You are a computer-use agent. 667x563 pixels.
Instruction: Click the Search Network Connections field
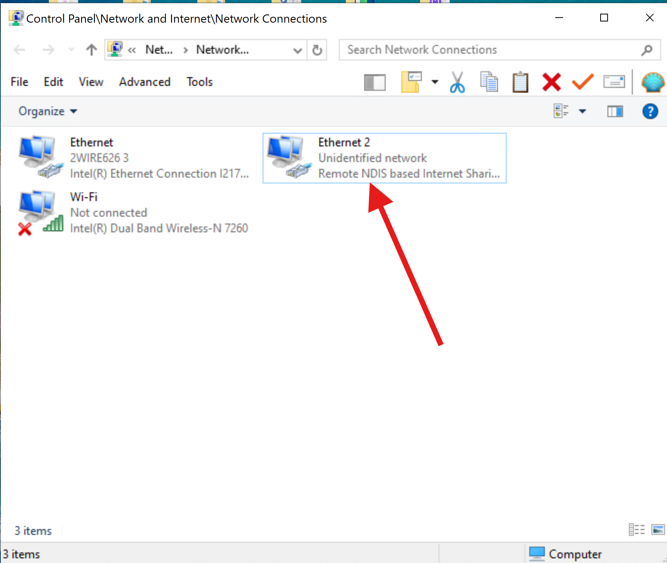tap(492, 50)
